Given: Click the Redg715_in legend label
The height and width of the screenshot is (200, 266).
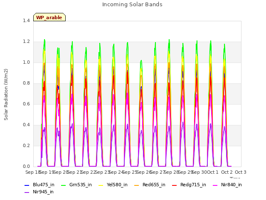Looking at the screenshot, I should coord(193,185).
